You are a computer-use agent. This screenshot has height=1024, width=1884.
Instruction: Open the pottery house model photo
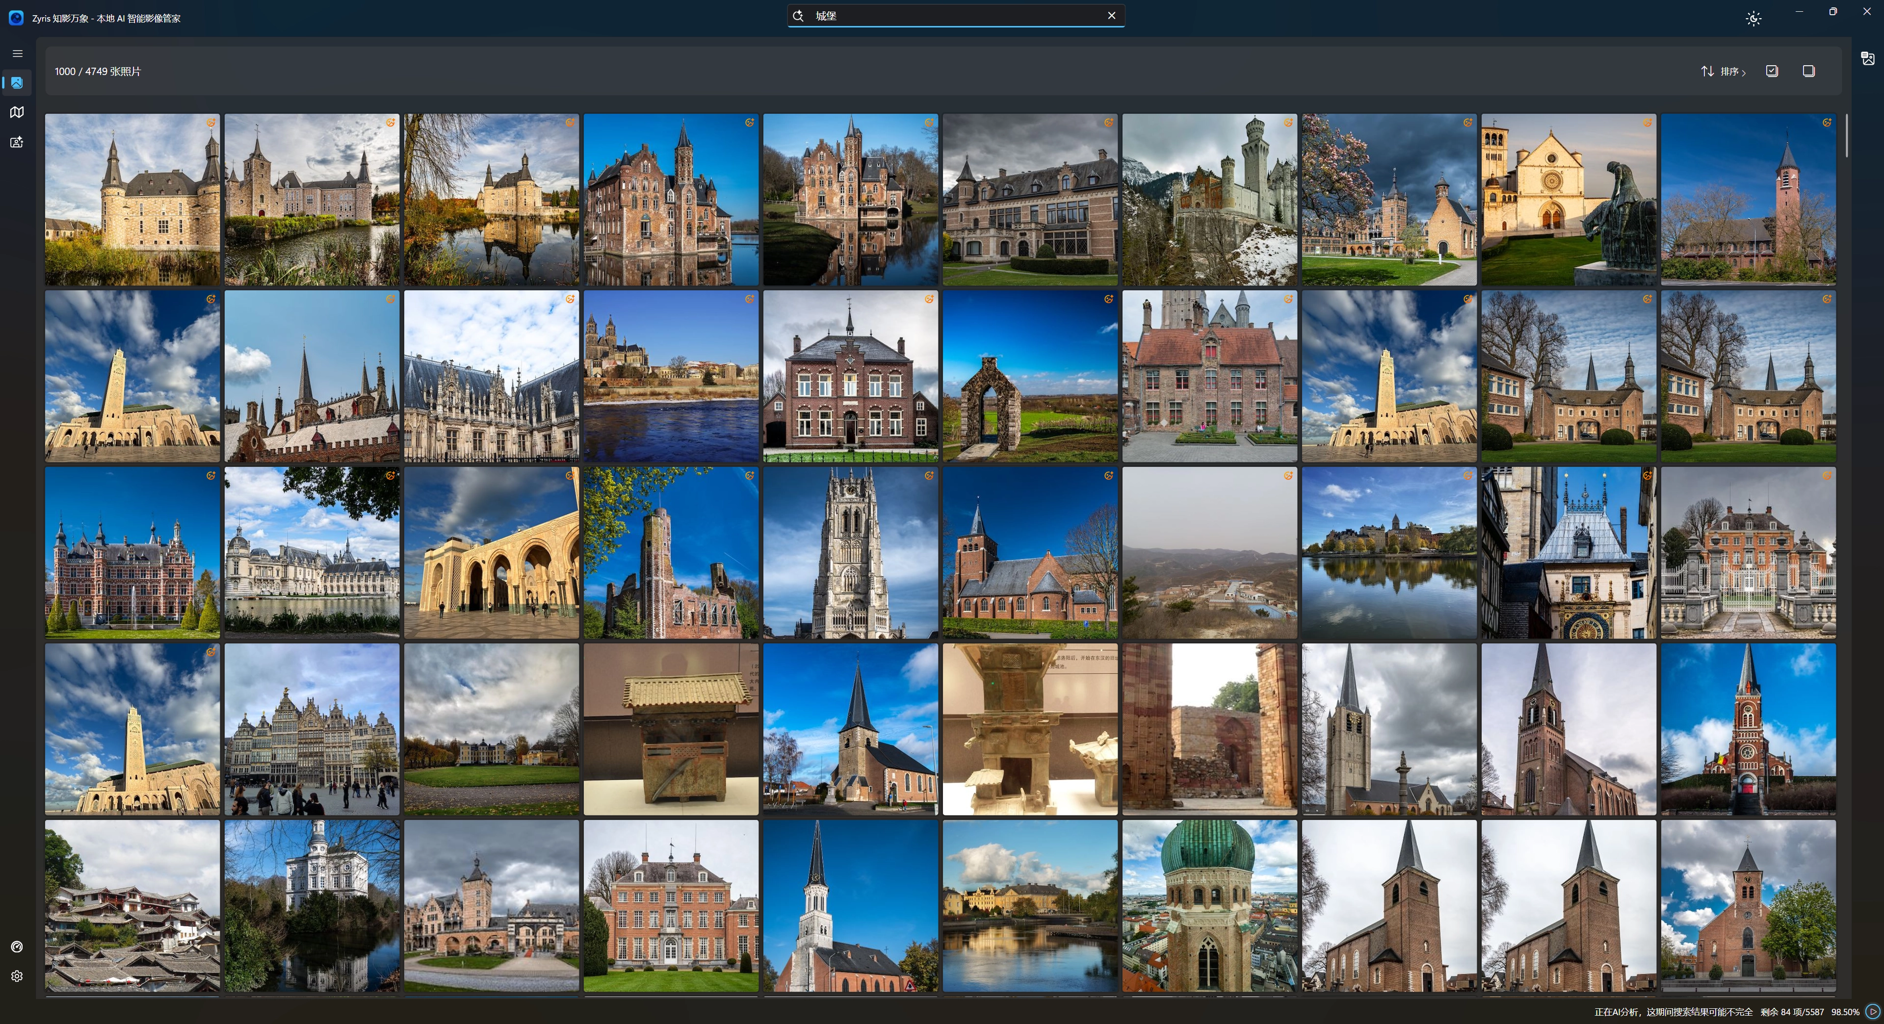(x=671, y=729)
